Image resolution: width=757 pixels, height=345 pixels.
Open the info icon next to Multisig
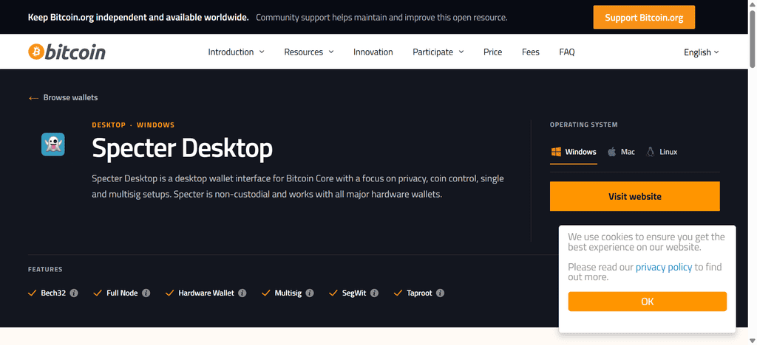[310, 293]
